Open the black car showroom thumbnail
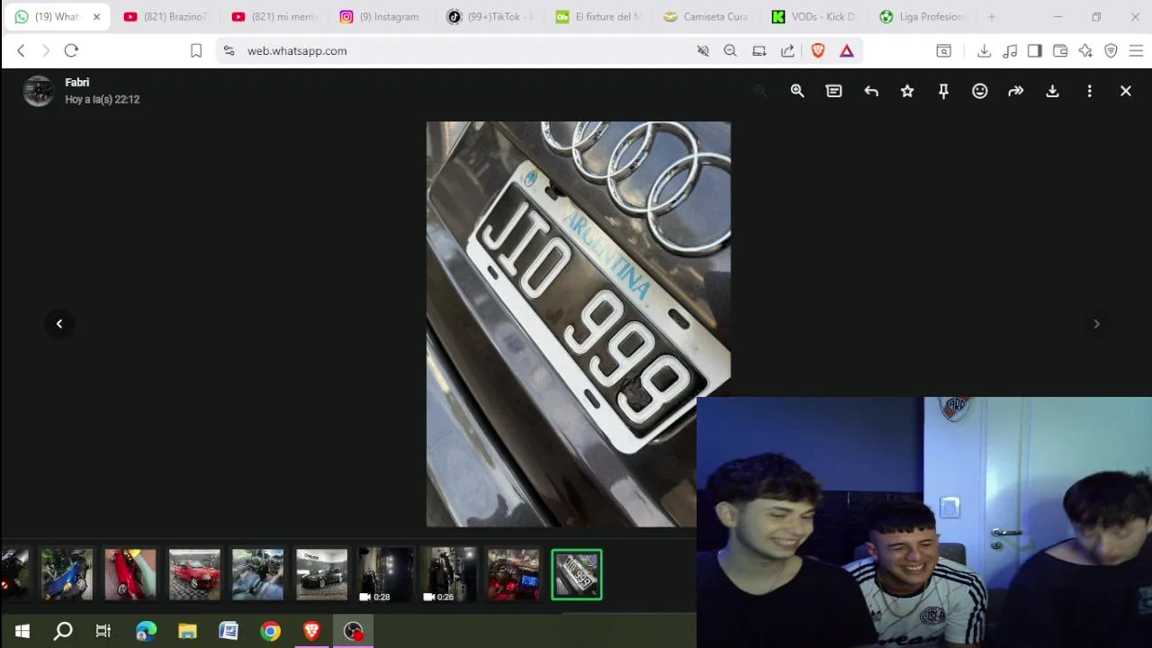Viewport: 1152px width, 648px height. coord(322,574)
